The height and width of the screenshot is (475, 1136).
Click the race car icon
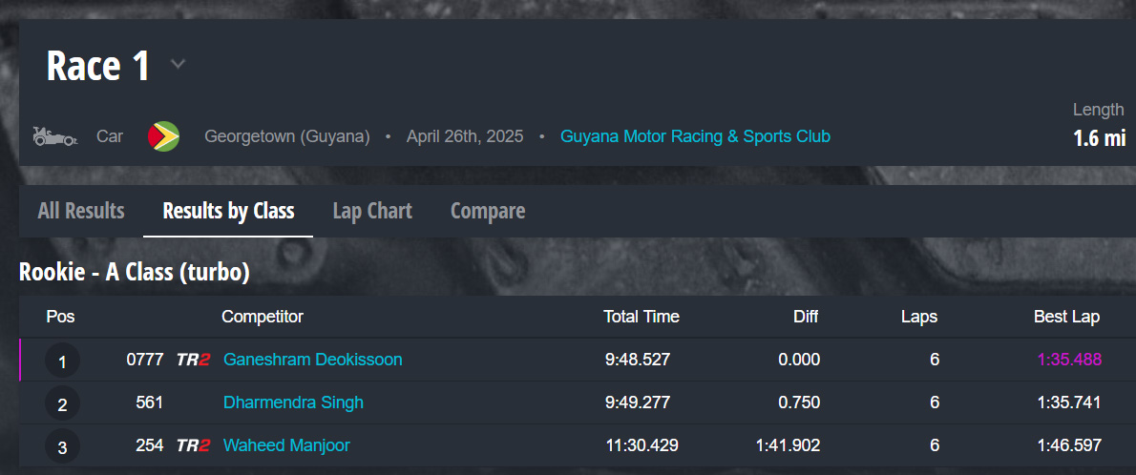54,136
